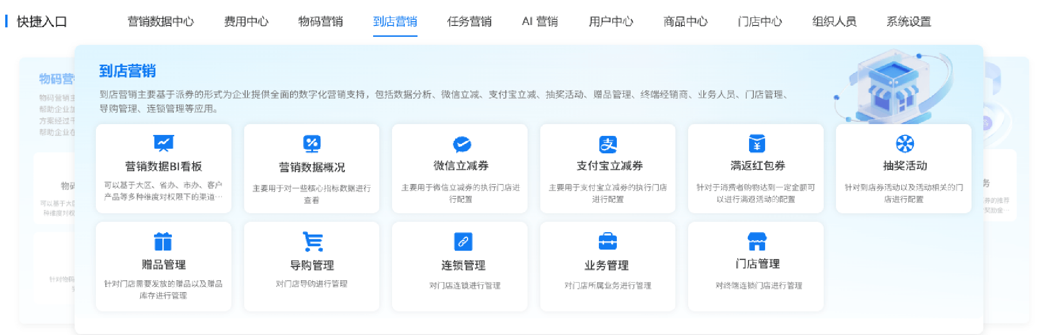Click description '对门店所属业务进行管理'
The width and height of the screenshot is (1040, 335).
click(608, 286)
